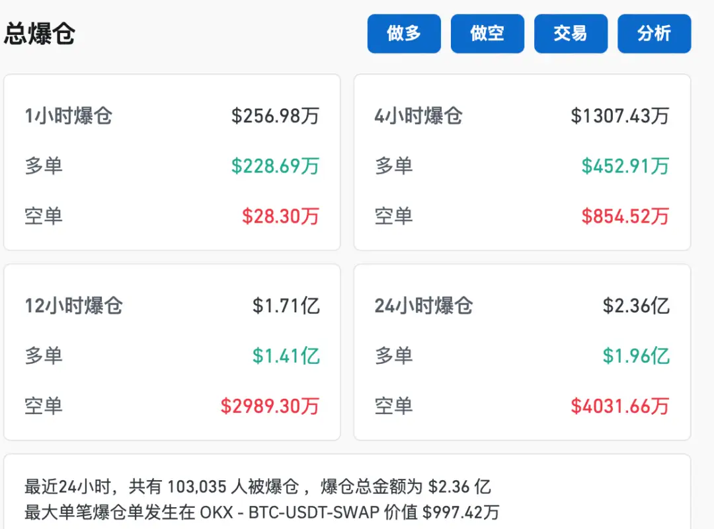Click the $2.36亿 24-hour total
Image resolution: width=714 pixels, height=529 pixels.
click(x=635, y=306)
